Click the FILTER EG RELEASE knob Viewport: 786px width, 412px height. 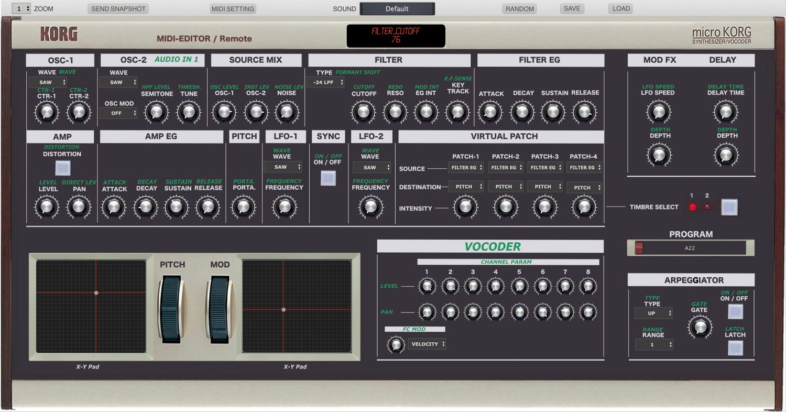pyautogui.click(x=585, y=112)
